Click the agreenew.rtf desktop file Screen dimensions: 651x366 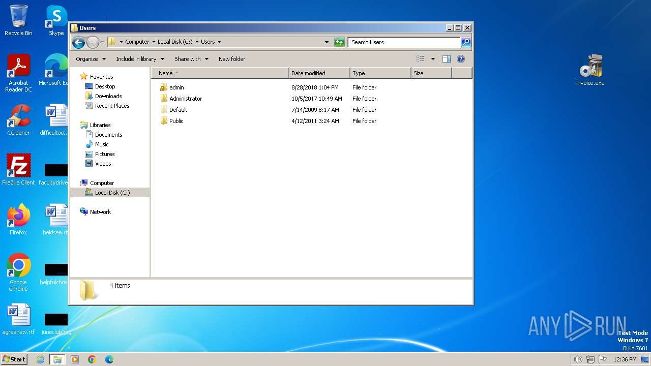[18, 319]
